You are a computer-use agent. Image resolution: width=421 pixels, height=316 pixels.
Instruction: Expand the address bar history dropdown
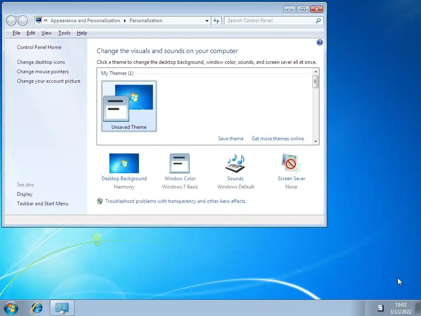click(207, 21)
